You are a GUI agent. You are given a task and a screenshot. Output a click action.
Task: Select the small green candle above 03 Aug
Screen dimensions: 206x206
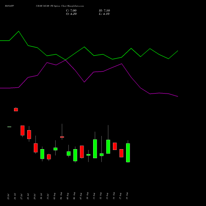56,149
